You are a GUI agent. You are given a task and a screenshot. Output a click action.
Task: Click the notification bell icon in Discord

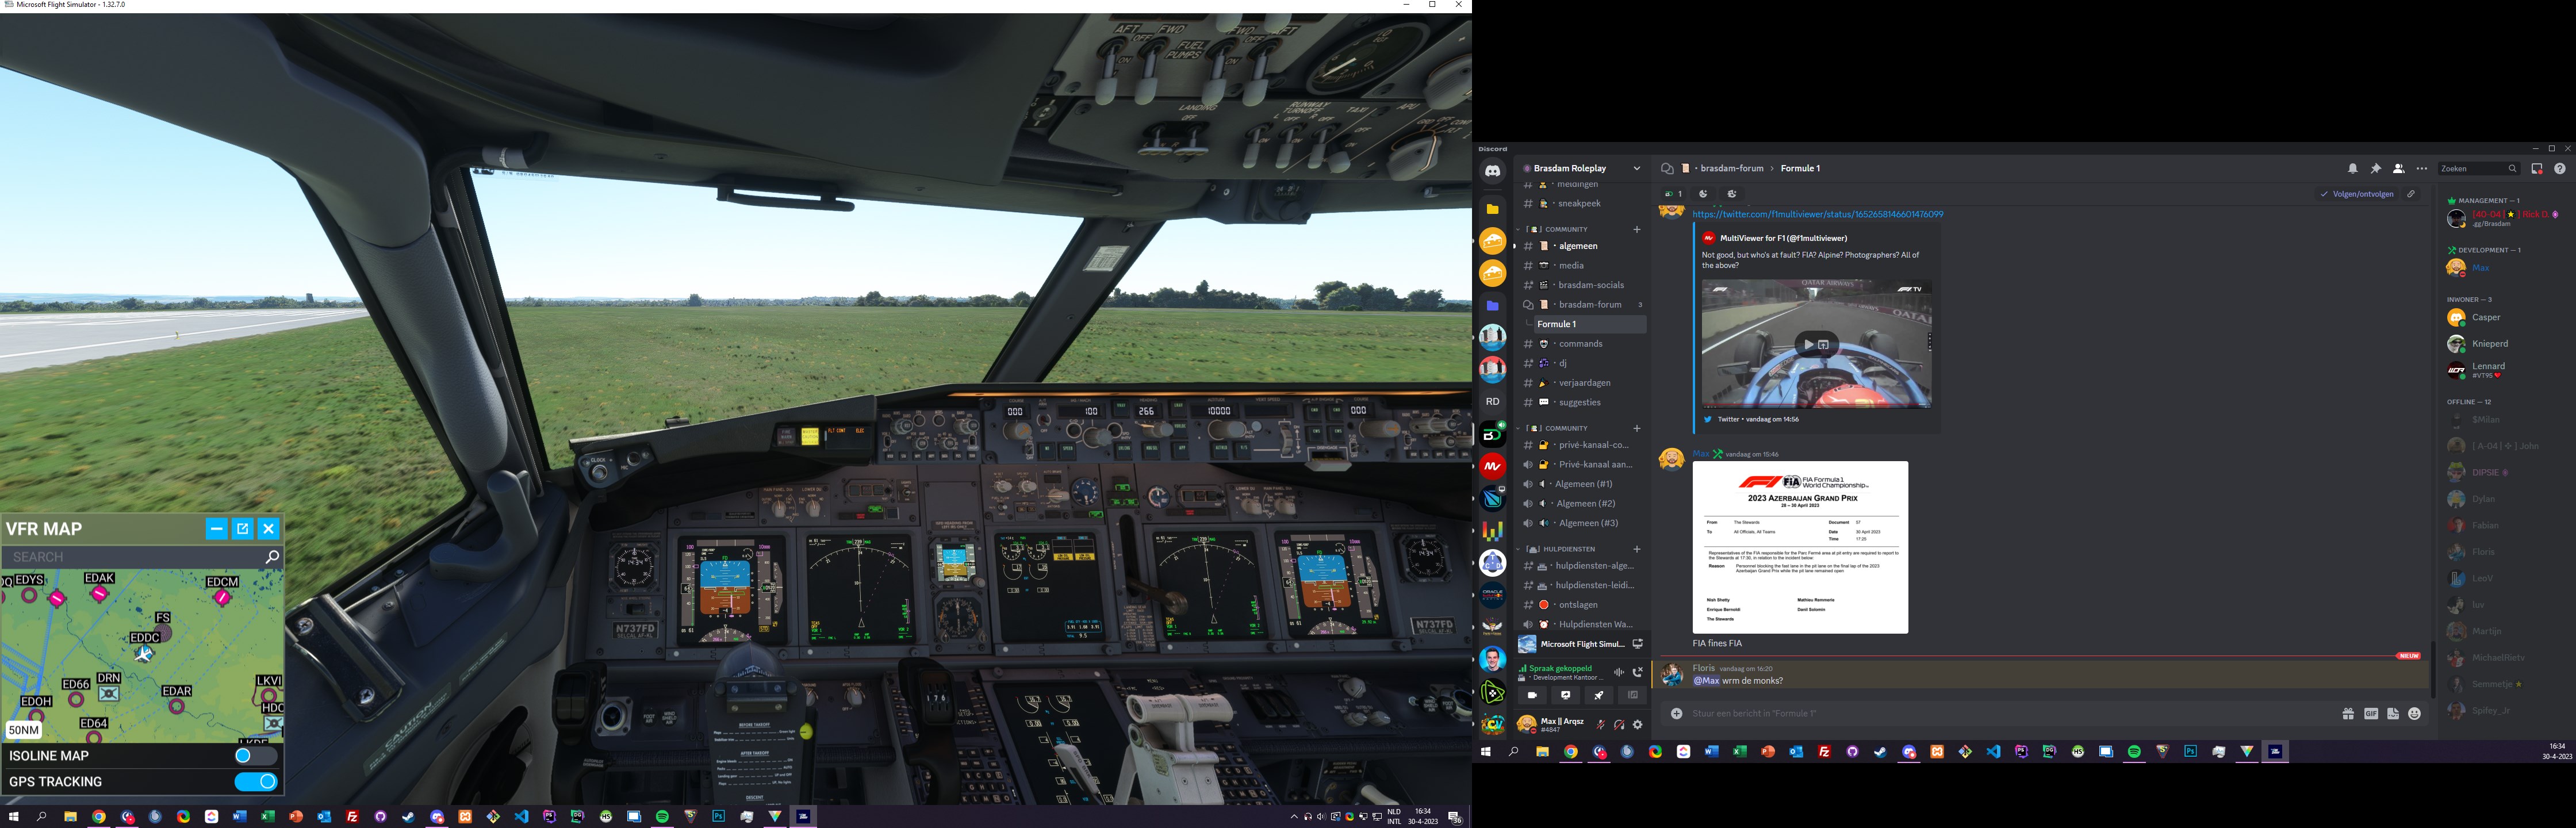2353,169
